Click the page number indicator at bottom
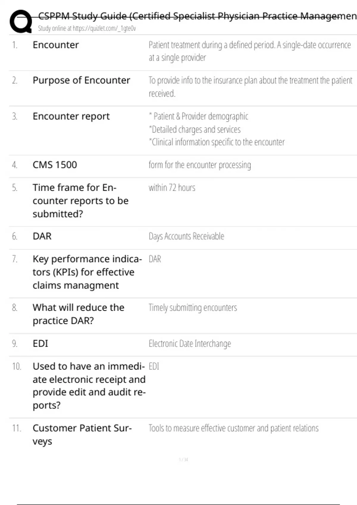Viewport: 357px width, 505px height. [x=183, y=460]
